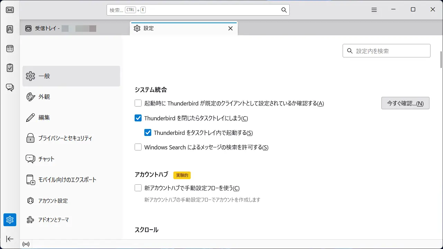The height and width of the screenshot is (249, 443).
Task: Open アカウント設定 link
Action: point(71,201)
